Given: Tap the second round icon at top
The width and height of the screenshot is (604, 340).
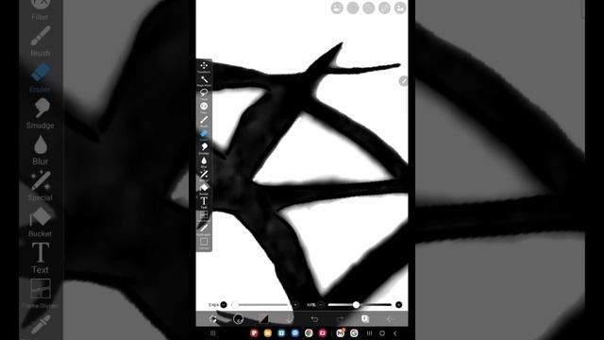Looking at the screenshot, I should coord(353,8).
